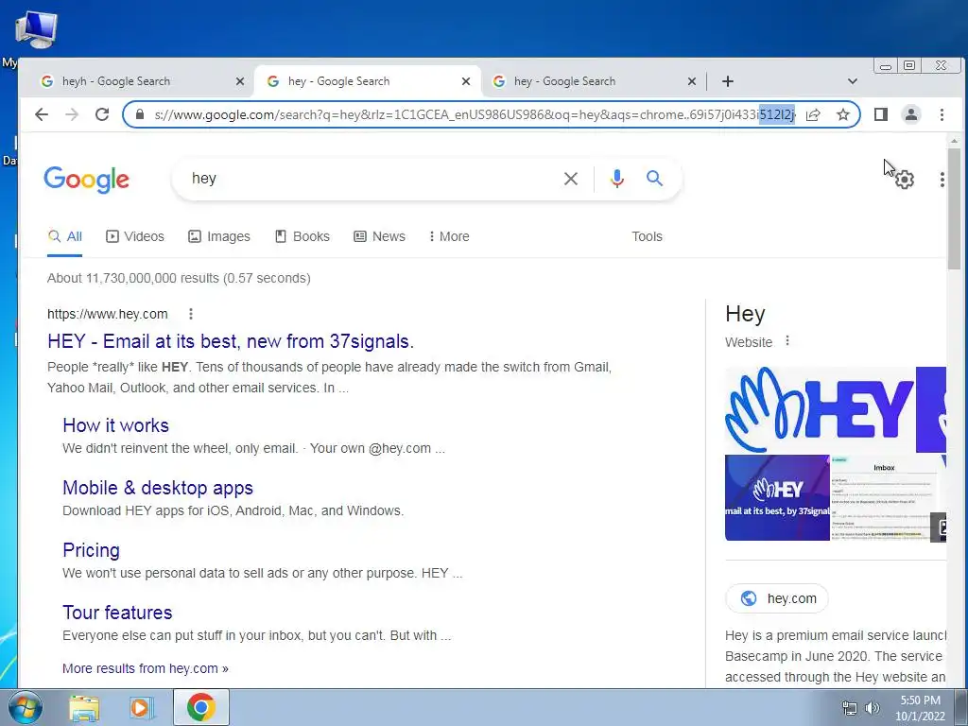Open Windows Explorer from the taskbar

[x=84, y=708]
